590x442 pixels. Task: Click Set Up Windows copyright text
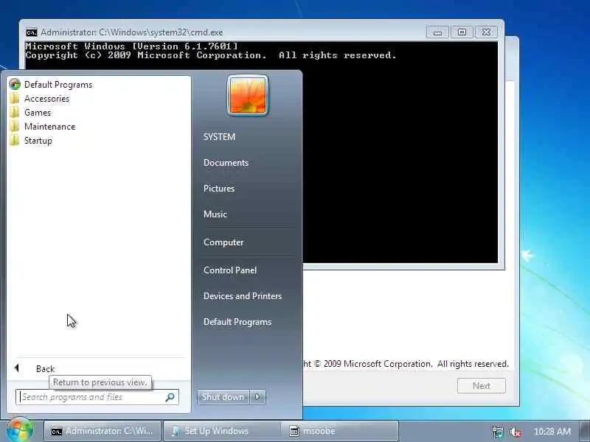coord(406,364)
